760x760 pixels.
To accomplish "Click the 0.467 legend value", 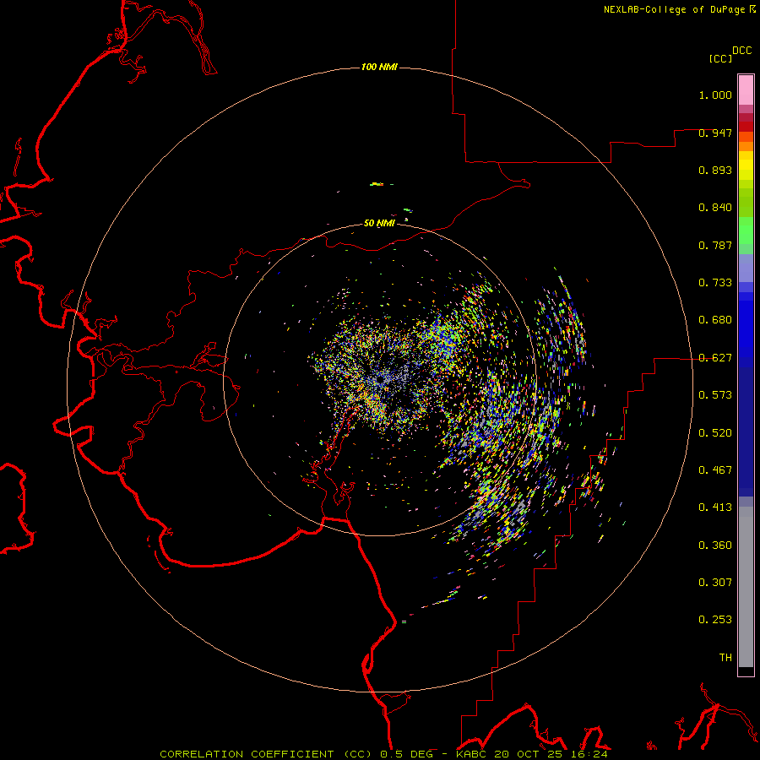I will click(x=715, y=470).
